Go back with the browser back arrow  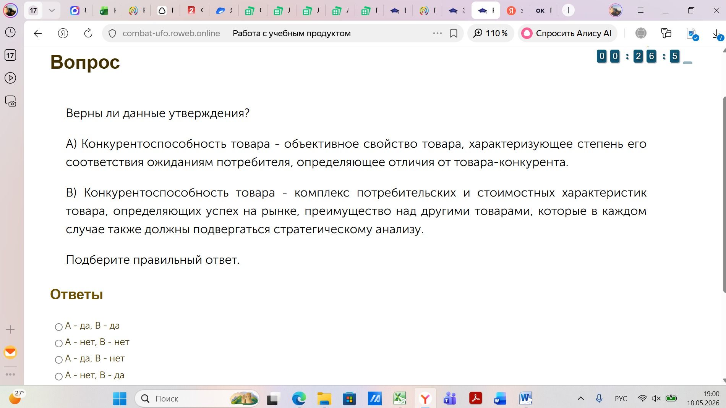pos(38,34)
